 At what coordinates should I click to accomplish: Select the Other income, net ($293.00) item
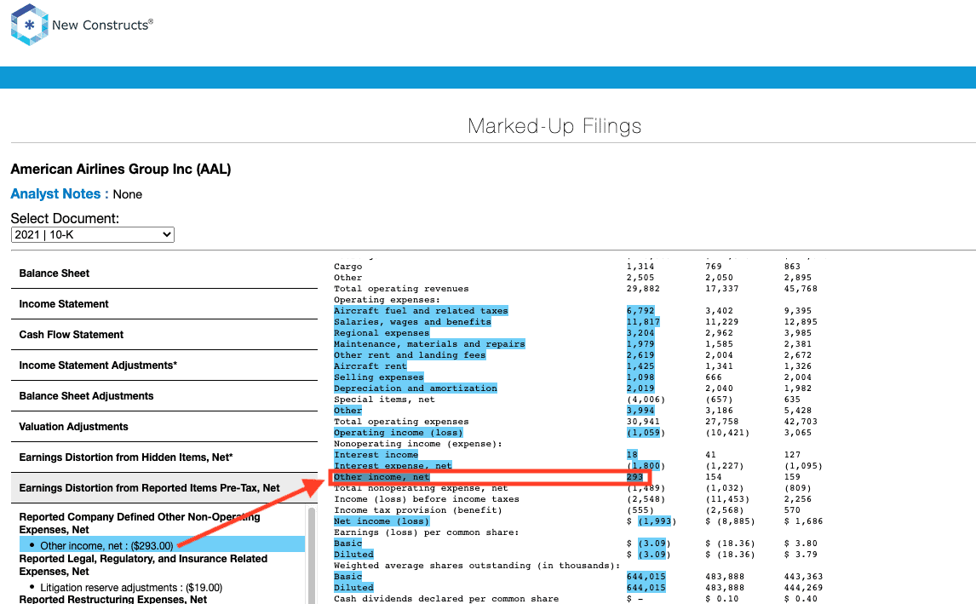[162, 545]
